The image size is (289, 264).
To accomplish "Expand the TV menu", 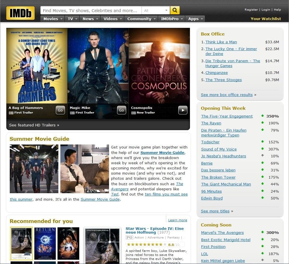I will tap(72, 19).
